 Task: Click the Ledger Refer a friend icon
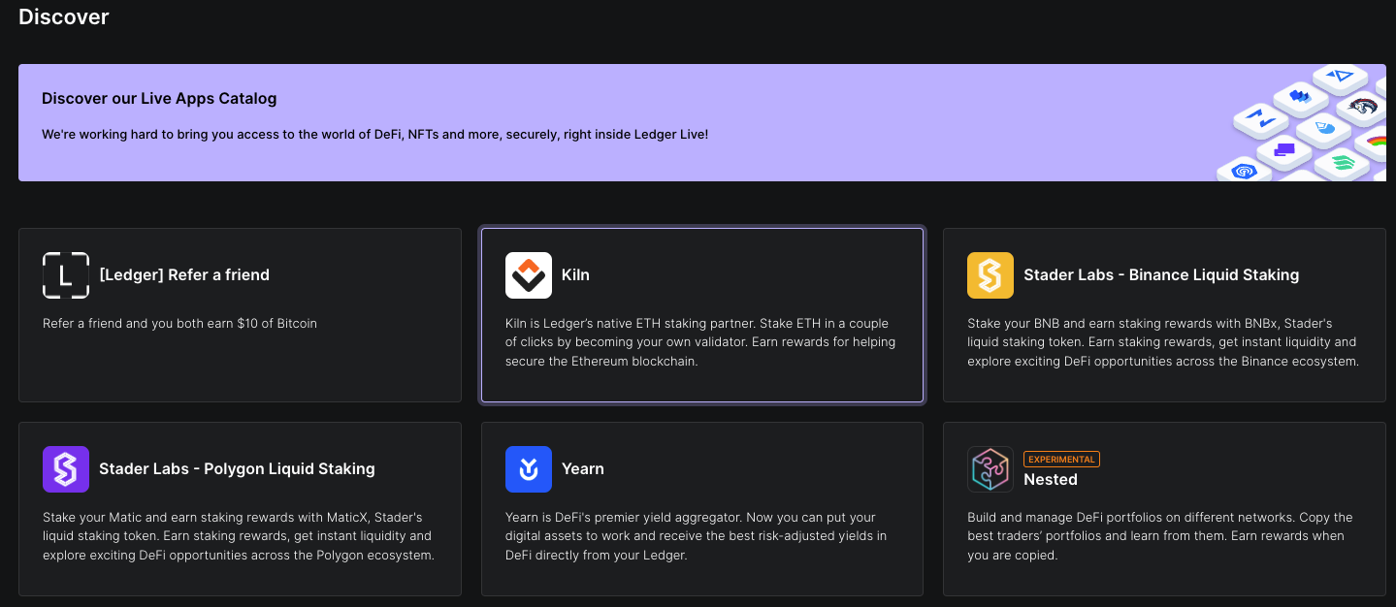point(66,275)
